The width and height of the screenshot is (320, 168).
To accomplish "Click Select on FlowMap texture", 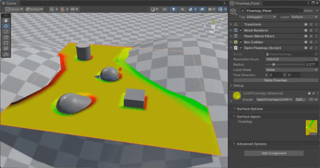I will (x=313, y=134).
